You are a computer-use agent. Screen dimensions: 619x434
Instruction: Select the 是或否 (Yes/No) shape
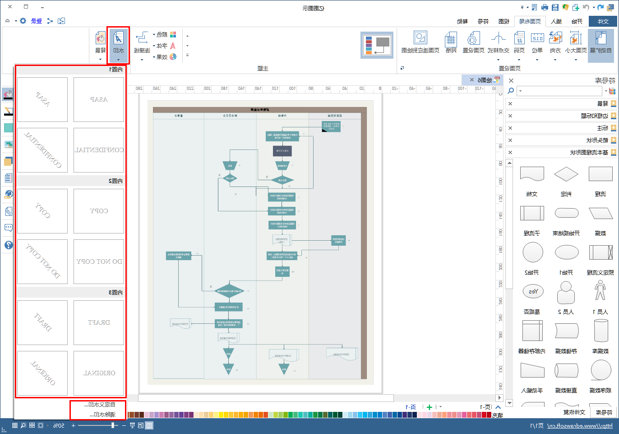[x=533, y=292]
